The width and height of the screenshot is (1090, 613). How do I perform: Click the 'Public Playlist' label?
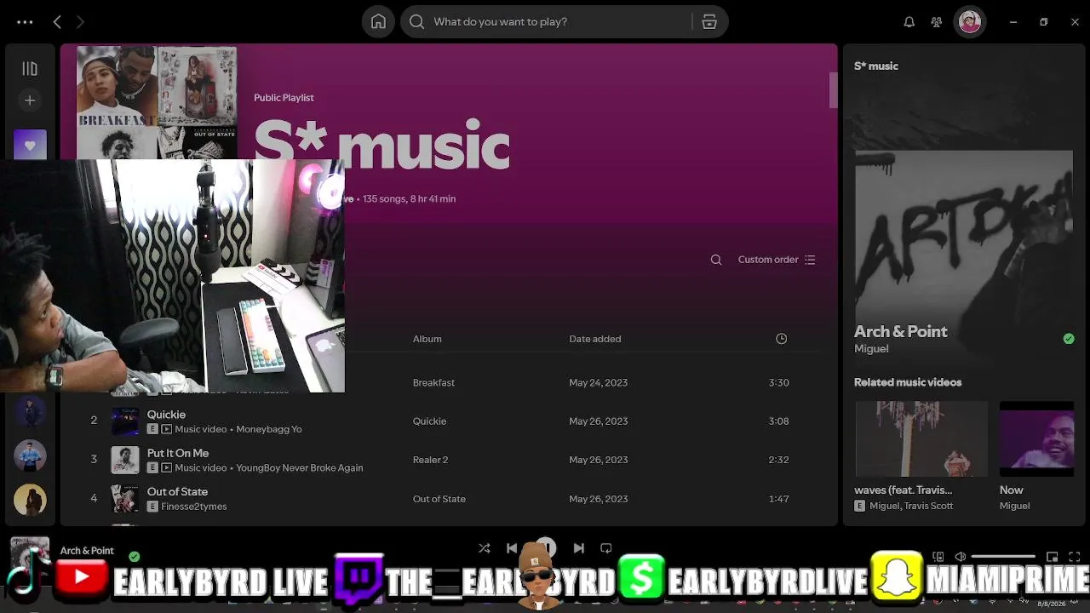[284, 98]
